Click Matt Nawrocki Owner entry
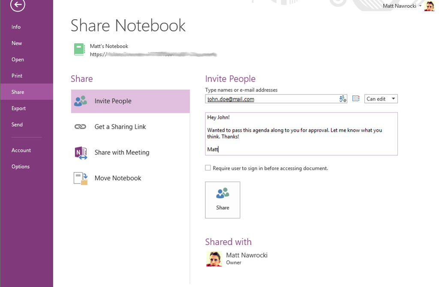This screenshot has width=439, height=287. click(237, 258)
